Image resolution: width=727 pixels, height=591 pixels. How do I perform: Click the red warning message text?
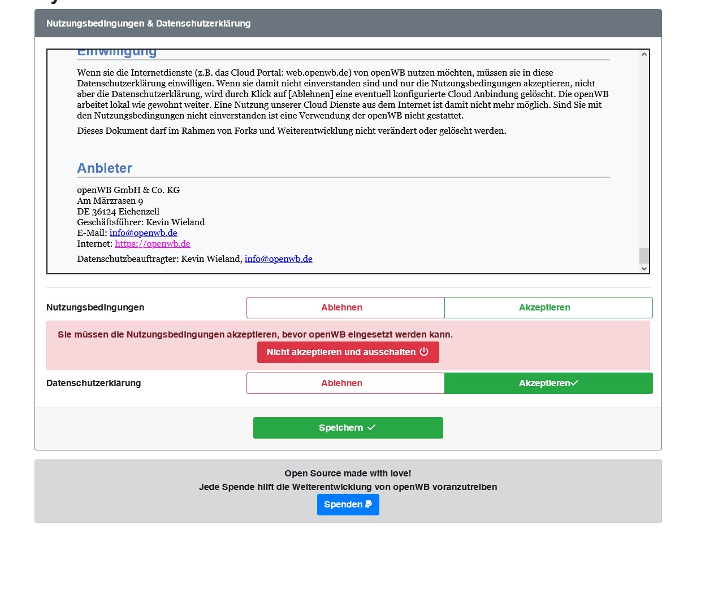[255, 335]
